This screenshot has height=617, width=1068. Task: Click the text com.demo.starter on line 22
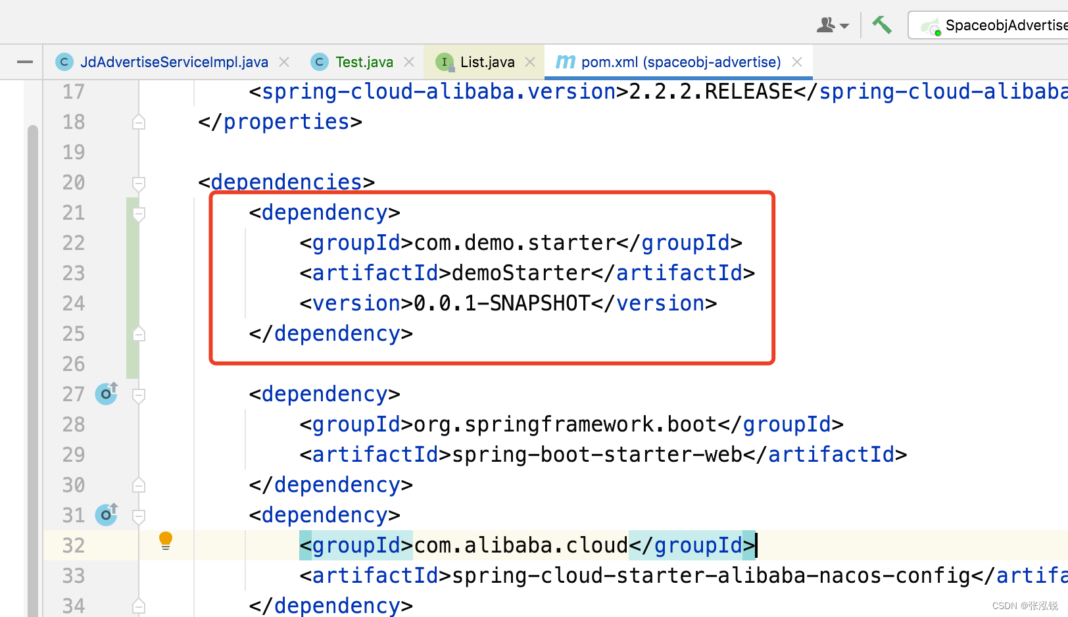(x=515, y=243)
